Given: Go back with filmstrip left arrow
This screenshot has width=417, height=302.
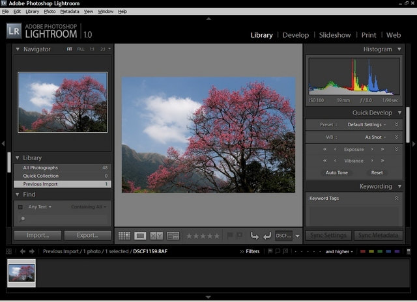Looking at the screenshot, I should tap(23, 251).
